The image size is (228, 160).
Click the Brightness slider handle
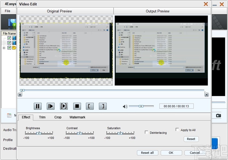point(39,133)
